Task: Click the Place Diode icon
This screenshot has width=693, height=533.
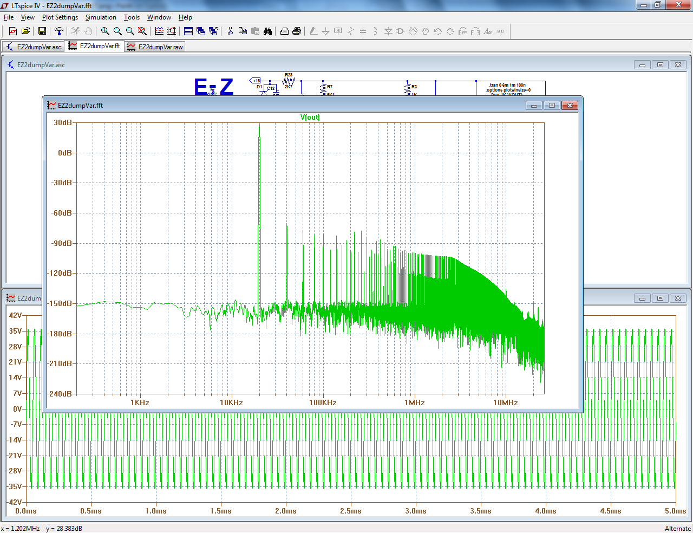Action: coord(388,31)
